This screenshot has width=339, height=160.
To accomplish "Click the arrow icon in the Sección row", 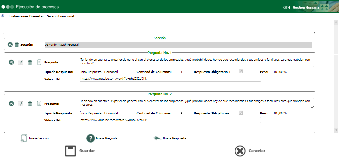I will point(10,44).
